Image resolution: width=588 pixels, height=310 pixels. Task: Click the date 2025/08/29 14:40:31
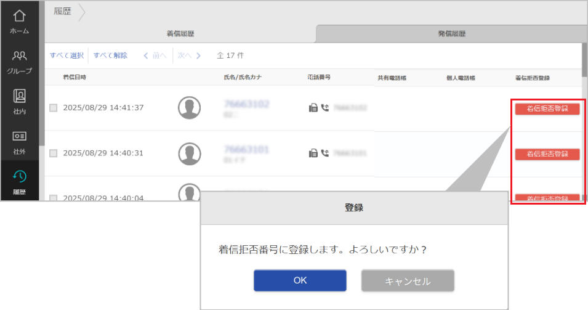(103, 153)
